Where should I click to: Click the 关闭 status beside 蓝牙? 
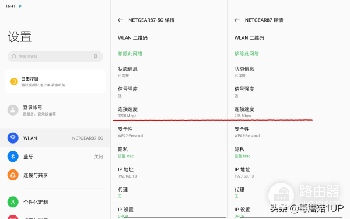pos(99,157)
